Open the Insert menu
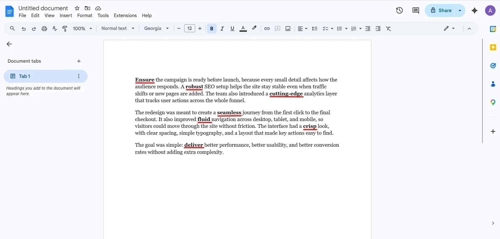Viewport: 500px width, 239px height. pos(66,15)
